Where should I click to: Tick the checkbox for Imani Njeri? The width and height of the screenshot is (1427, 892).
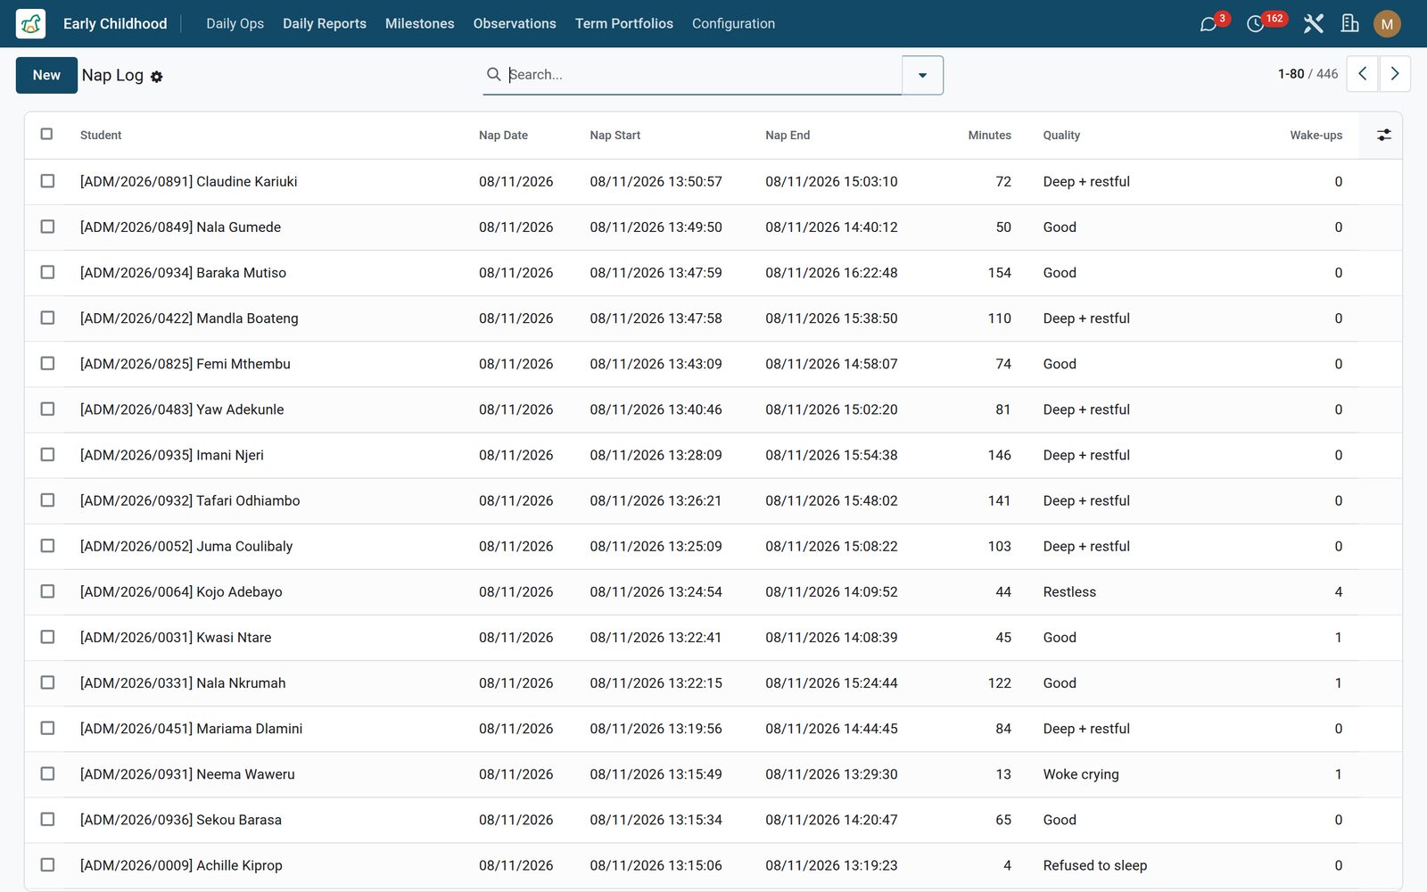coord(47,454)
